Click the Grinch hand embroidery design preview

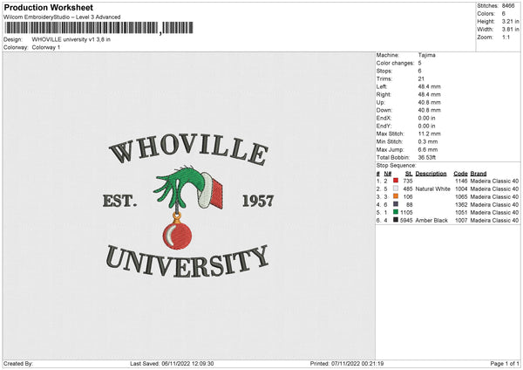(x=187, y=187)
